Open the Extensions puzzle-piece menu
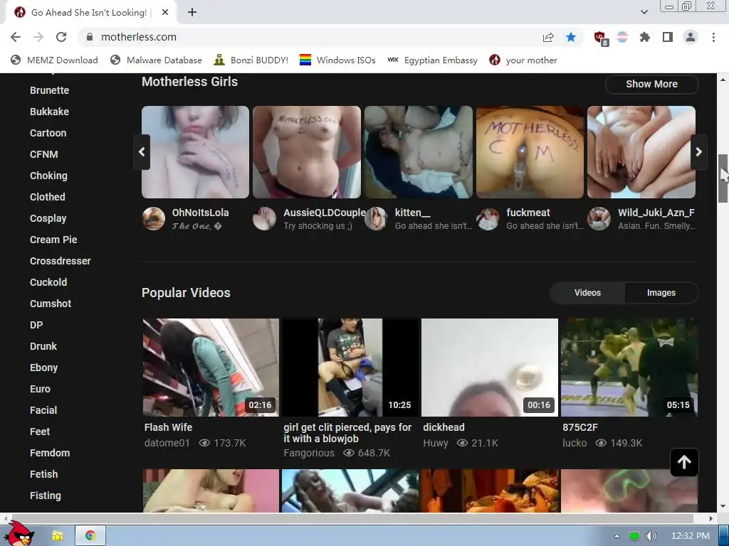The width and height of the screenshot is (729, 546). tap(644, 37)
